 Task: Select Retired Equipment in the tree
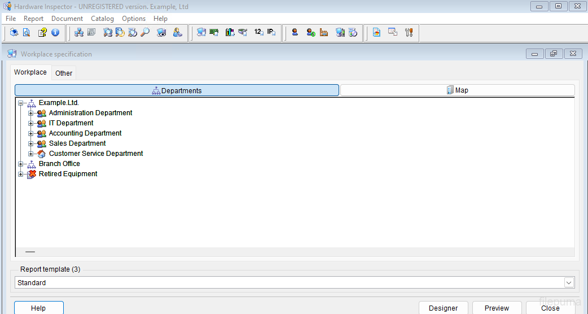68,174
